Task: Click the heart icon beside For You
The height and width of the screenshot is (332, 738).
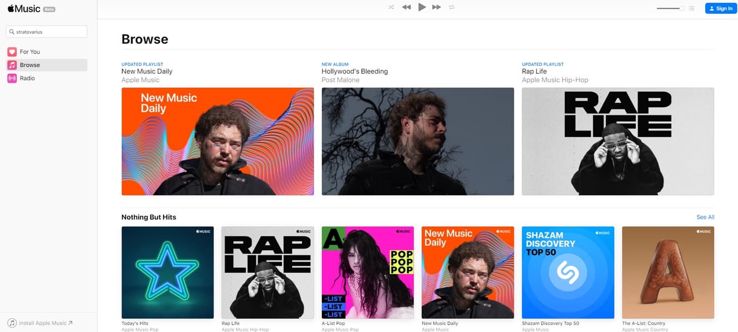Action: coord(12,51)
